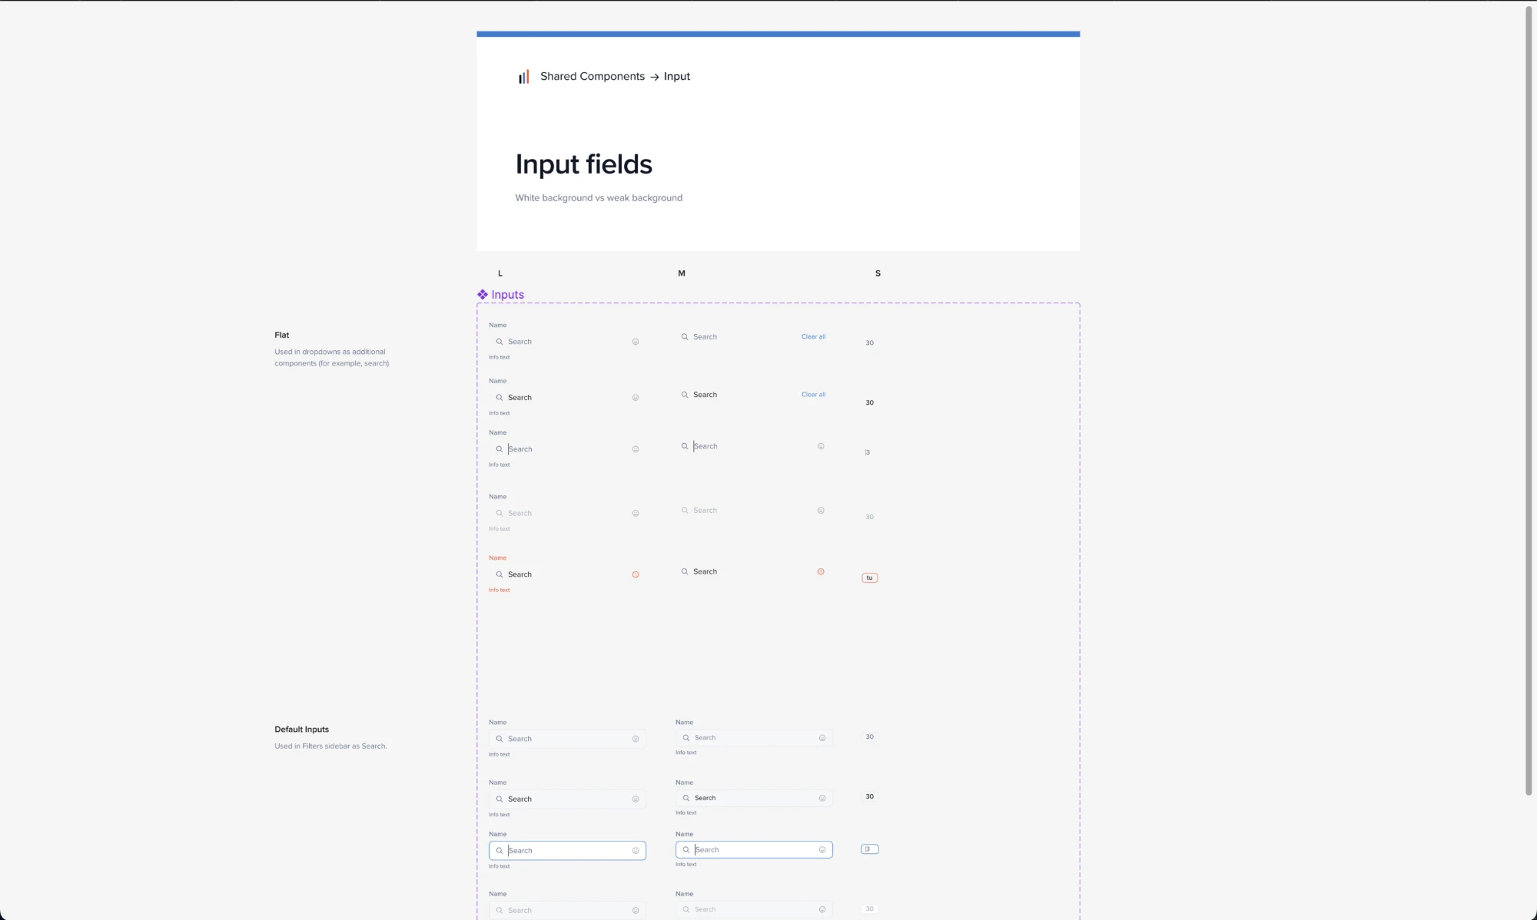
Task: Click search icon in first Flat M row with Clear all
Action: 685,336
